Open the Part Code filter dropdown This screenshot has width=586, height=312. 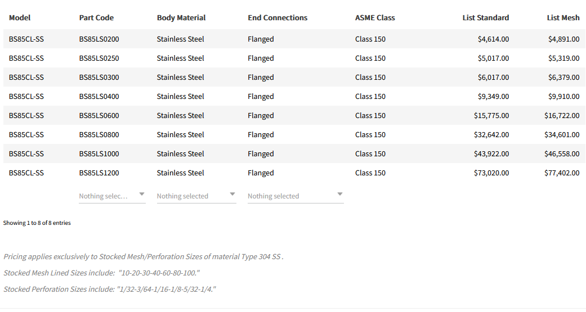pyautogui.click(x=111, y=196)
